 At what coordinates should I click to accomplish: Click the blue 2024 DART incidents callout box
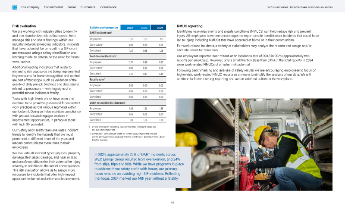pyautogui.click(x=139, y=167)
